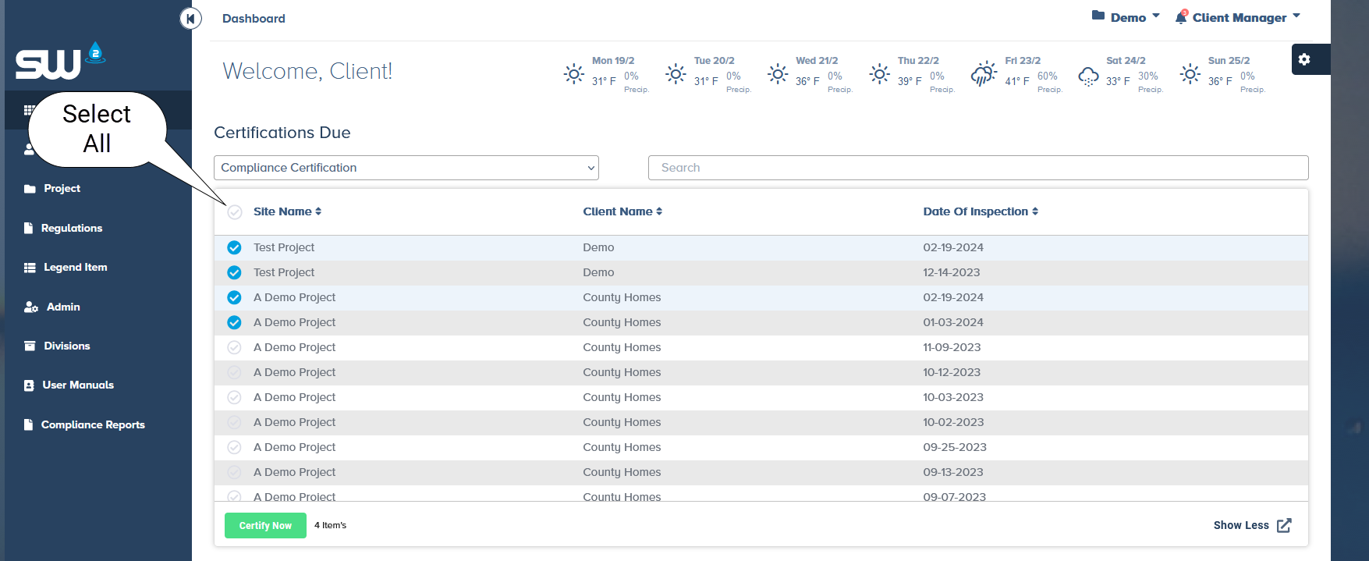Image resolution: width=1369 pixels, height=561 pixels.
Task: Click the Show Less link
Action: tap(1240, 525)
